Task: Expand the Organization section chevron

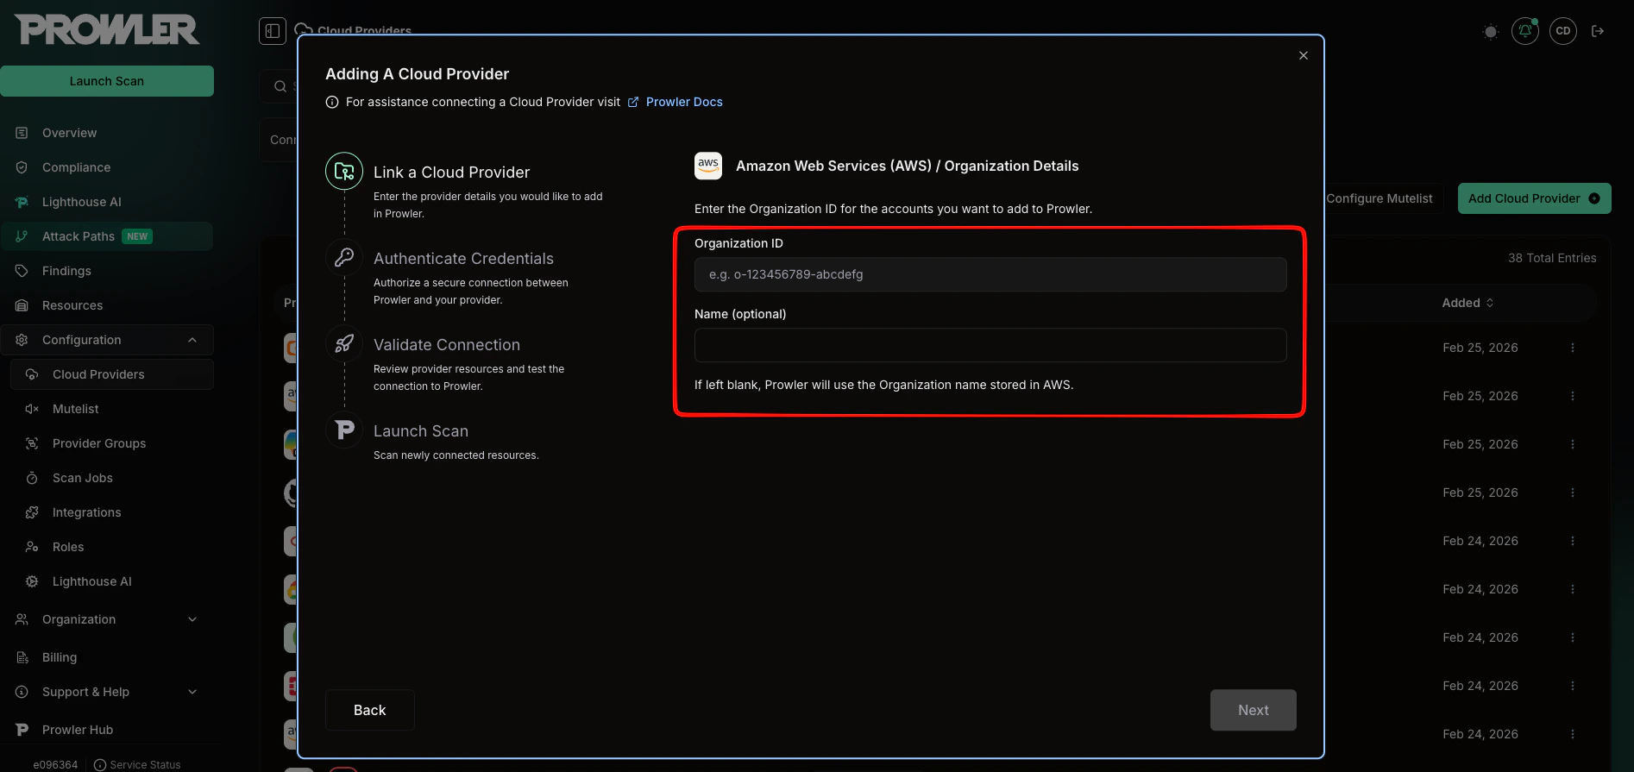Action: point(192,619)
